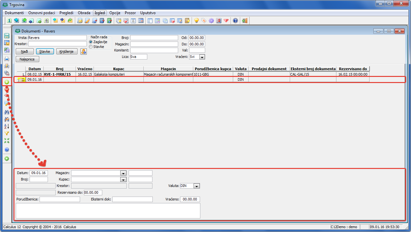Click the Porudžbenica input field

coord(59,200)
